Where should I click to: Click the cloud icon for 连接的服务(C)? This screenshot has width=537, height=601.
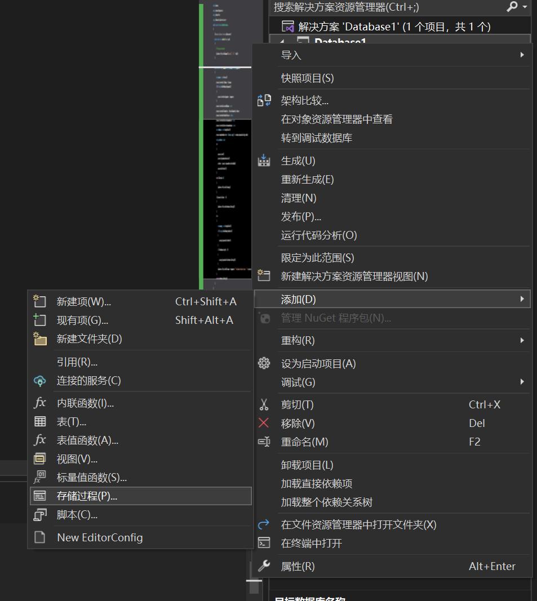click(39, 381)
